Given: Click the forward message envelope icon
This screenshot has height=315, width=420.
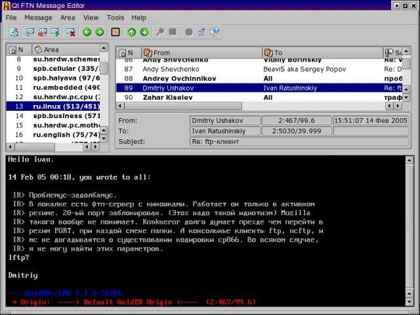Looking at the screenshot, I should [55, 32].
